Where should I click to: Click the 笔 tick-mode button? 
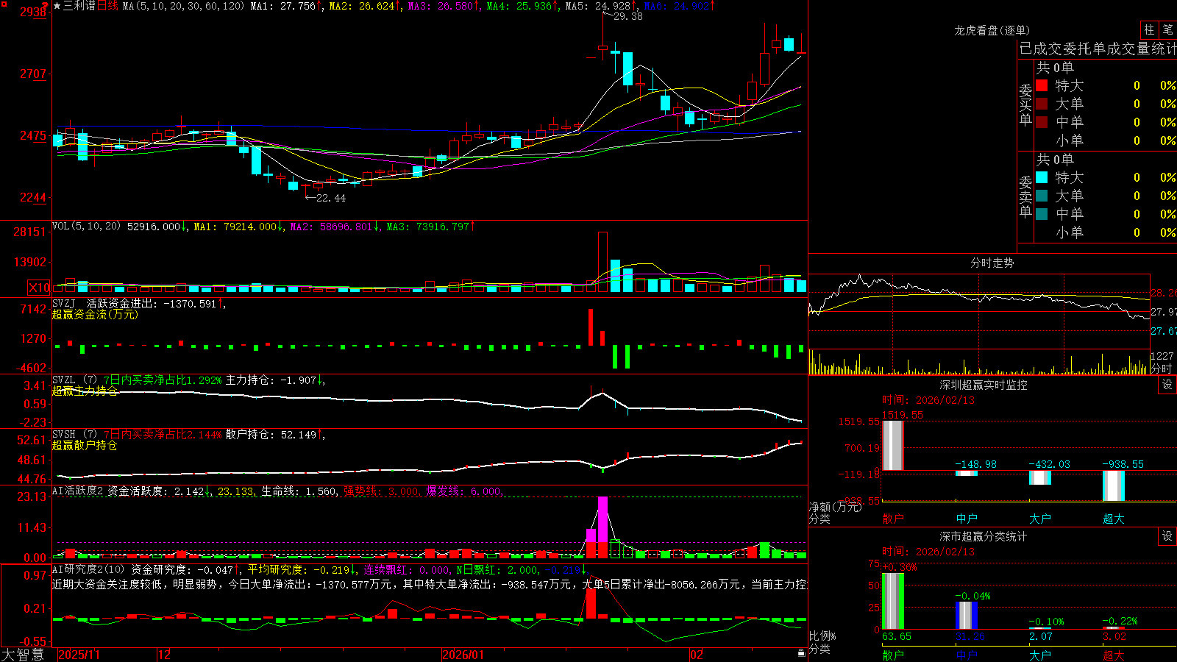coord(1168,30)
